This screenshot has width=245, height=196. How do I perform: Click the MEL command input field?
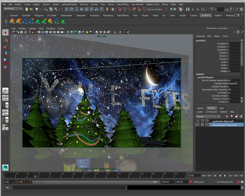click(69, 187)
